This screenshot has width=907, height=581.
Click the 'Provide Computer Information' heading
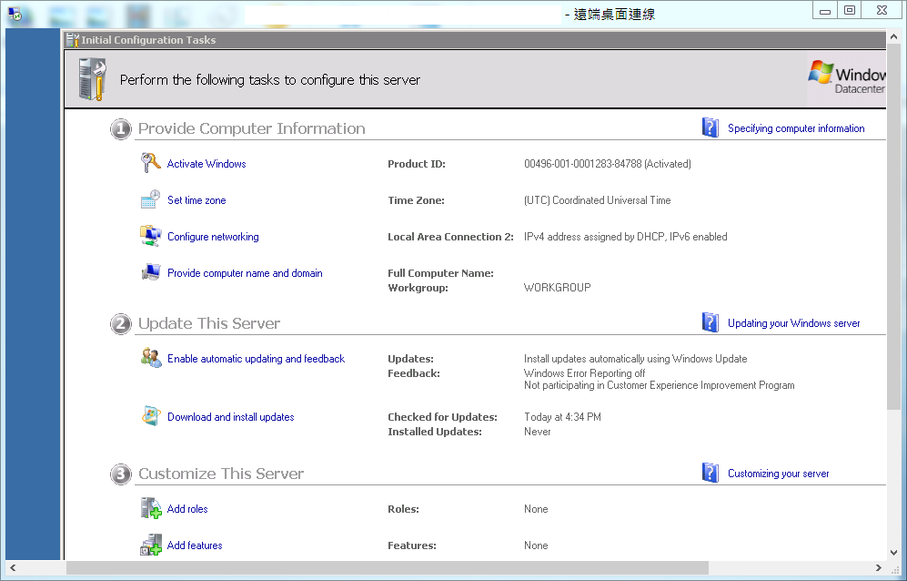click(252, 128)
